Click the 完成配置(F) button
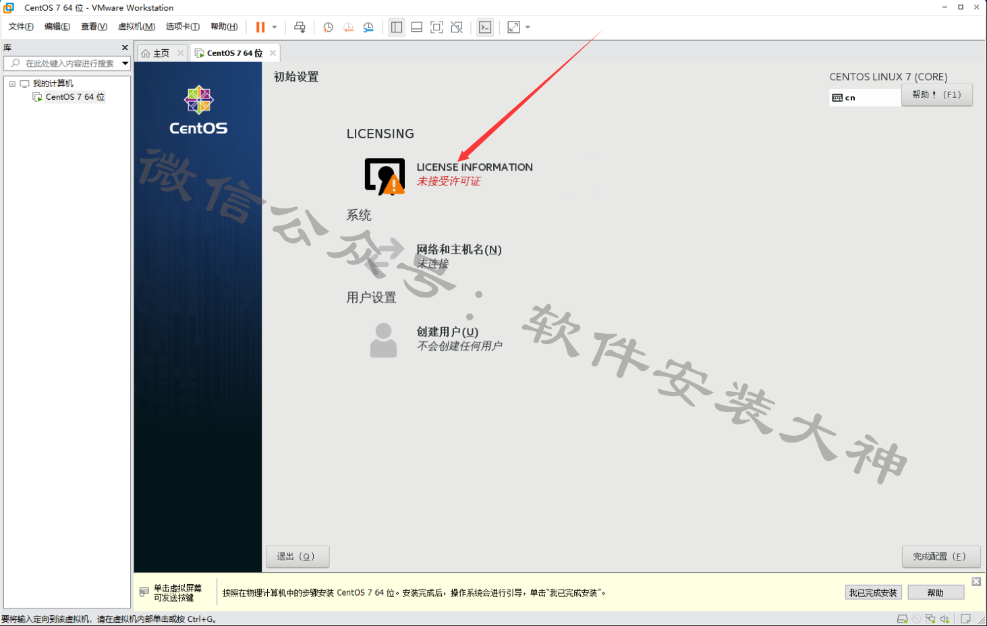The image size is (987, 626). click(x=941, y=557)
